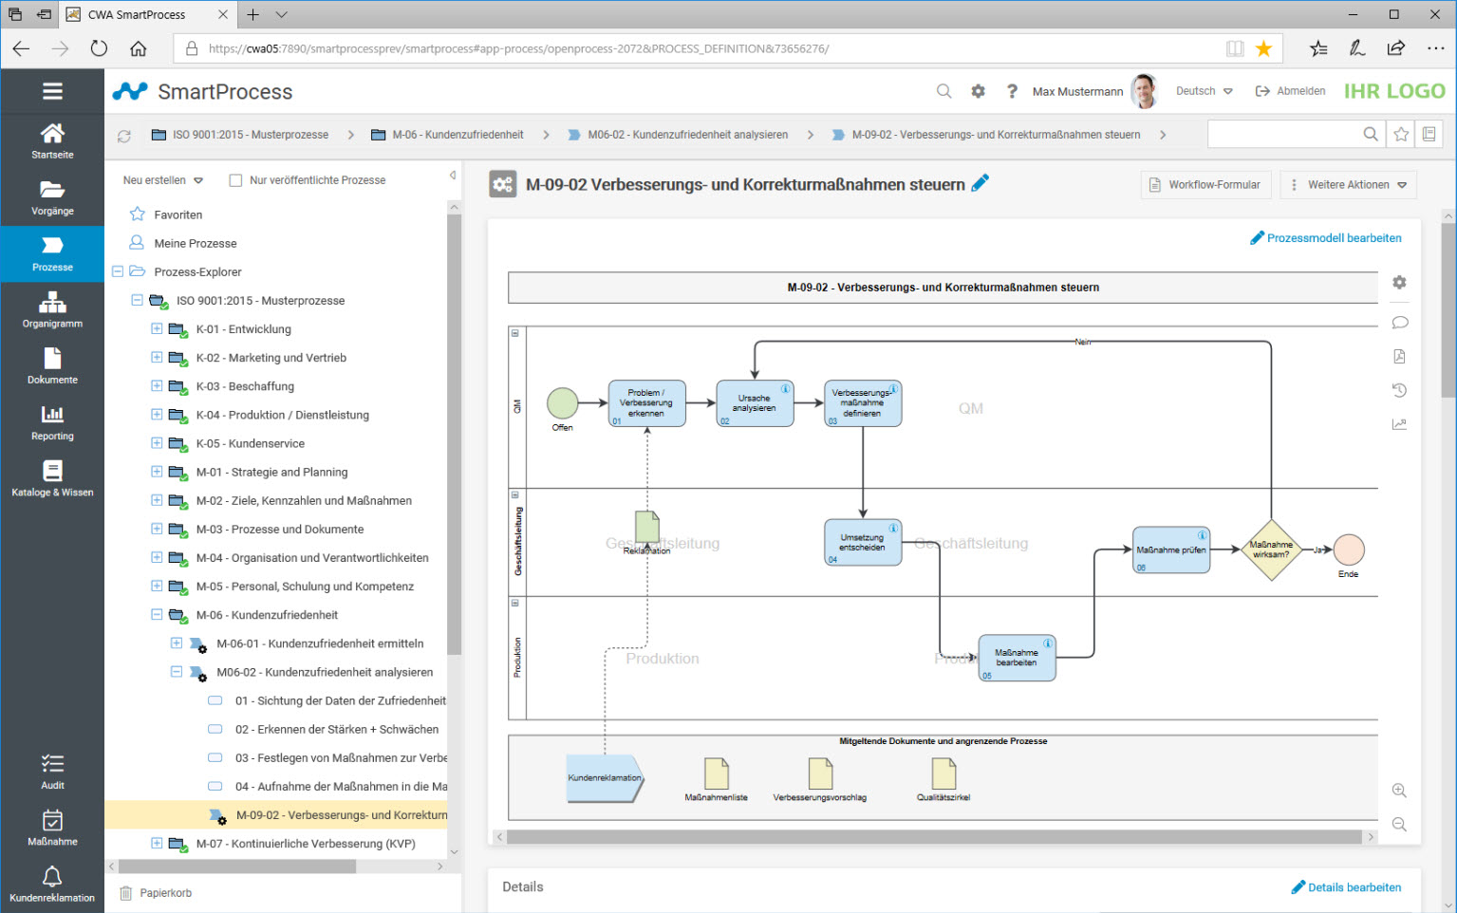Image resolution: width=1457 pixels, height=913 pixels.
Task: Open the Deutsch language selector
Action: [1202, 90]
